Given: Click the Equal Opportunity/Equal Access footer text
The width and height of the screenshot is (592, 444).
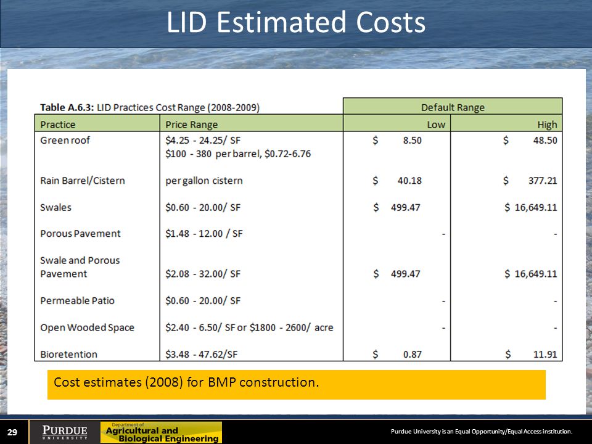Looking at the screenshot, I should pyautogui.click(x=482, y=431).
